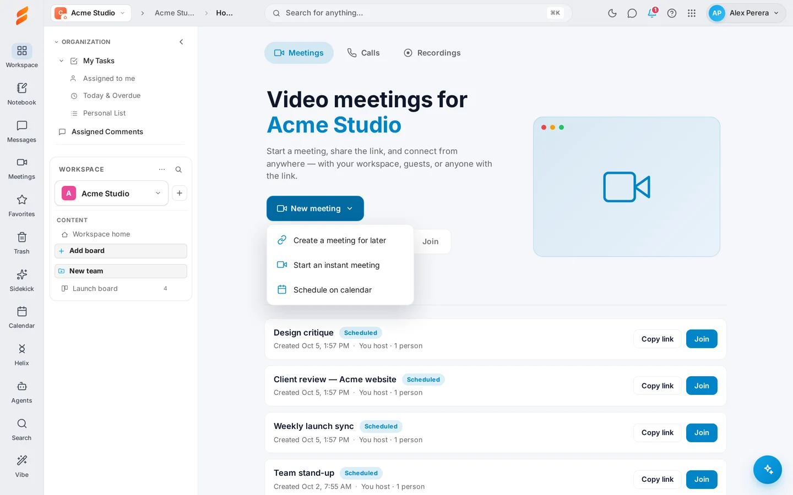Select Today & Overdue tasks

click(112, 96)
